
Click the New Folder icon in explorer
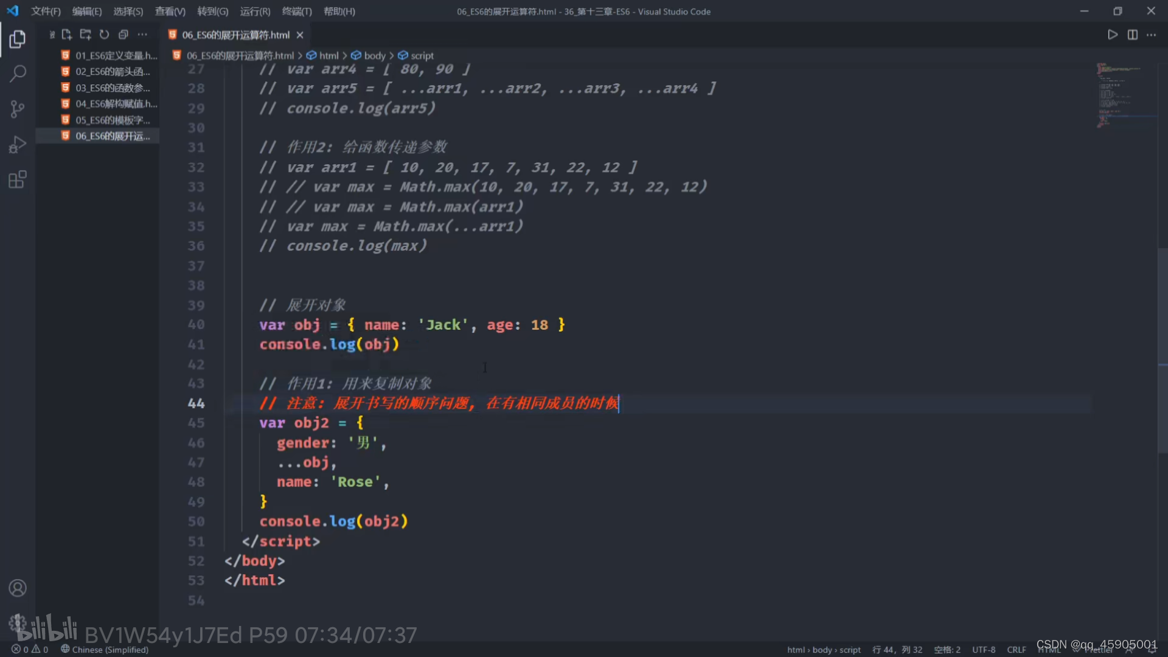pos(85,35)
